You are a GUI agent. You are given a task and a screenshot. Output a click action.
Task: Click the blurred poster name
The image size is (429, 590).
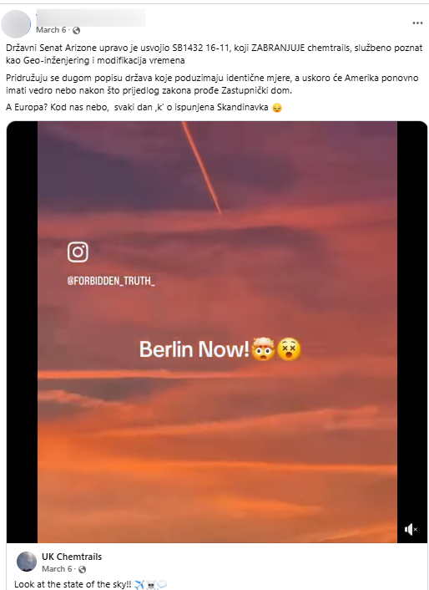90,18
